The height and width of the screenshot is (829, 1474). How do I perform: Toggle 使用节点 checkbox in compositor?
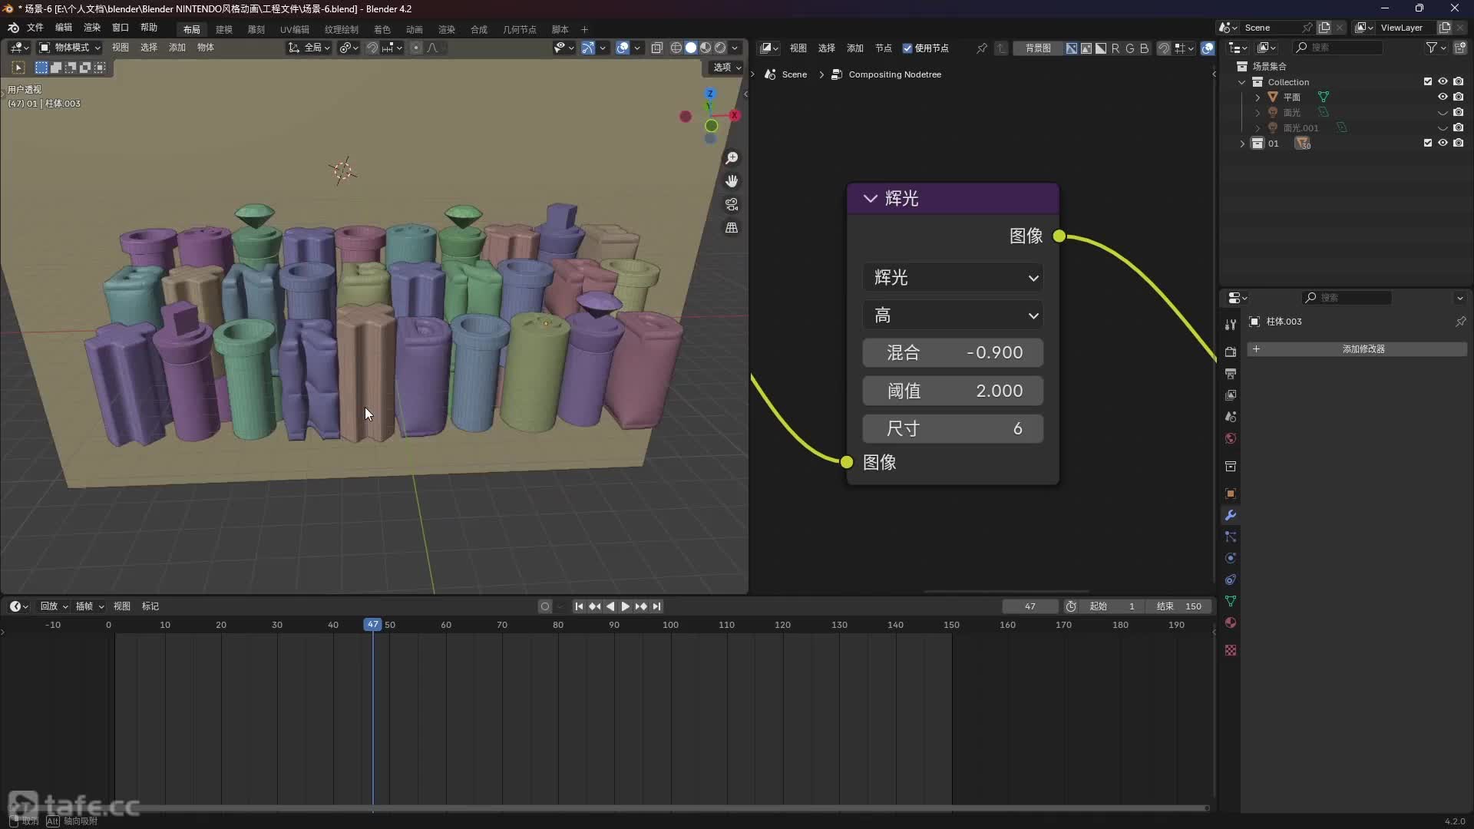point(907,48)
